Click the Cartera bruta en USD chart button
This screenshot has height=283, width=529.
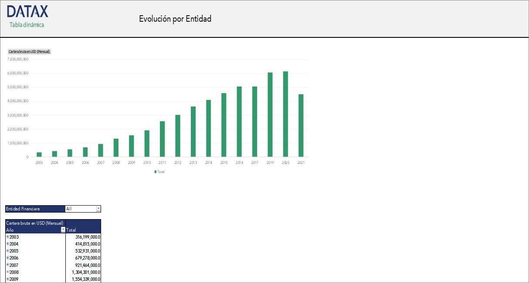29,51
